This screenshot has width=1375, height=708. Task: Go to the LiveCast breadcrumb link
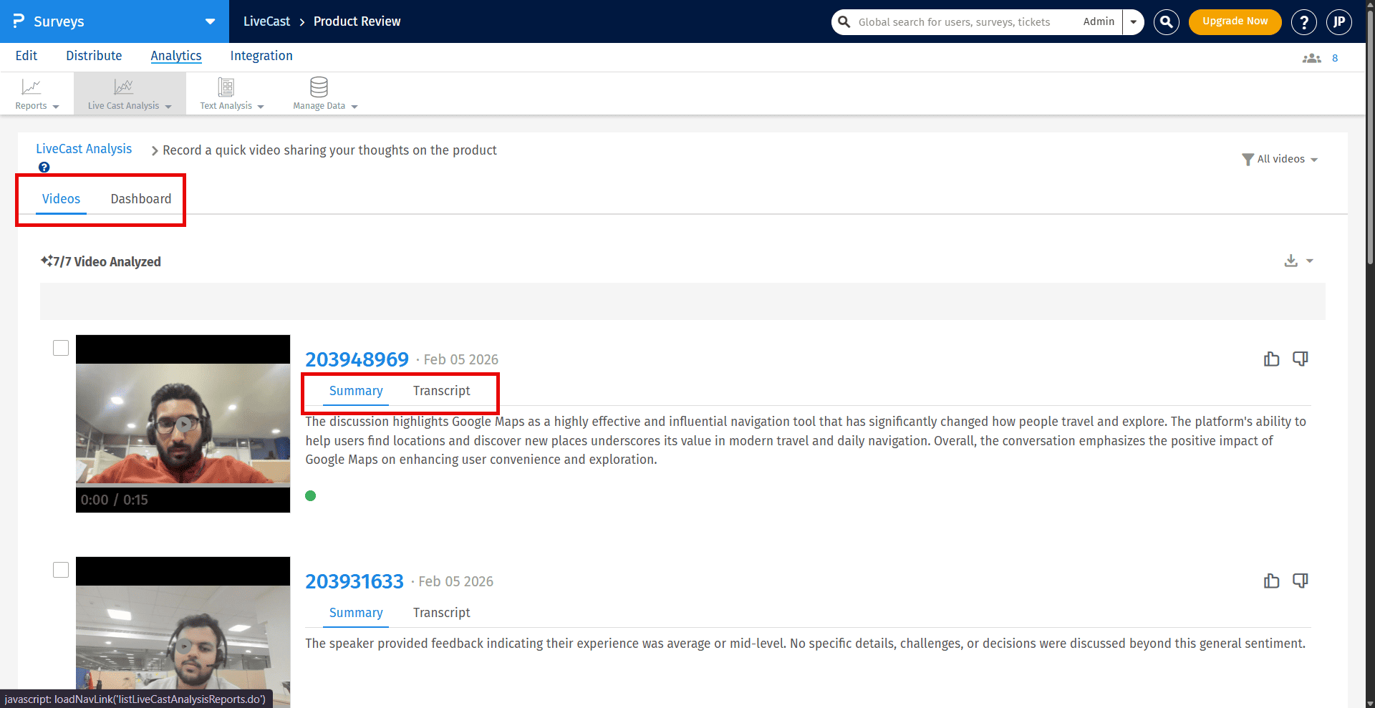[x=266, y=21]
